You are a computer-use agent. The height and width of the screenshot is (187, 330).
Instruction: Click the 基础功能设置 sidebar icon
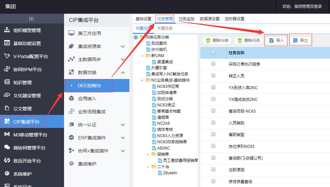point(7,43)
